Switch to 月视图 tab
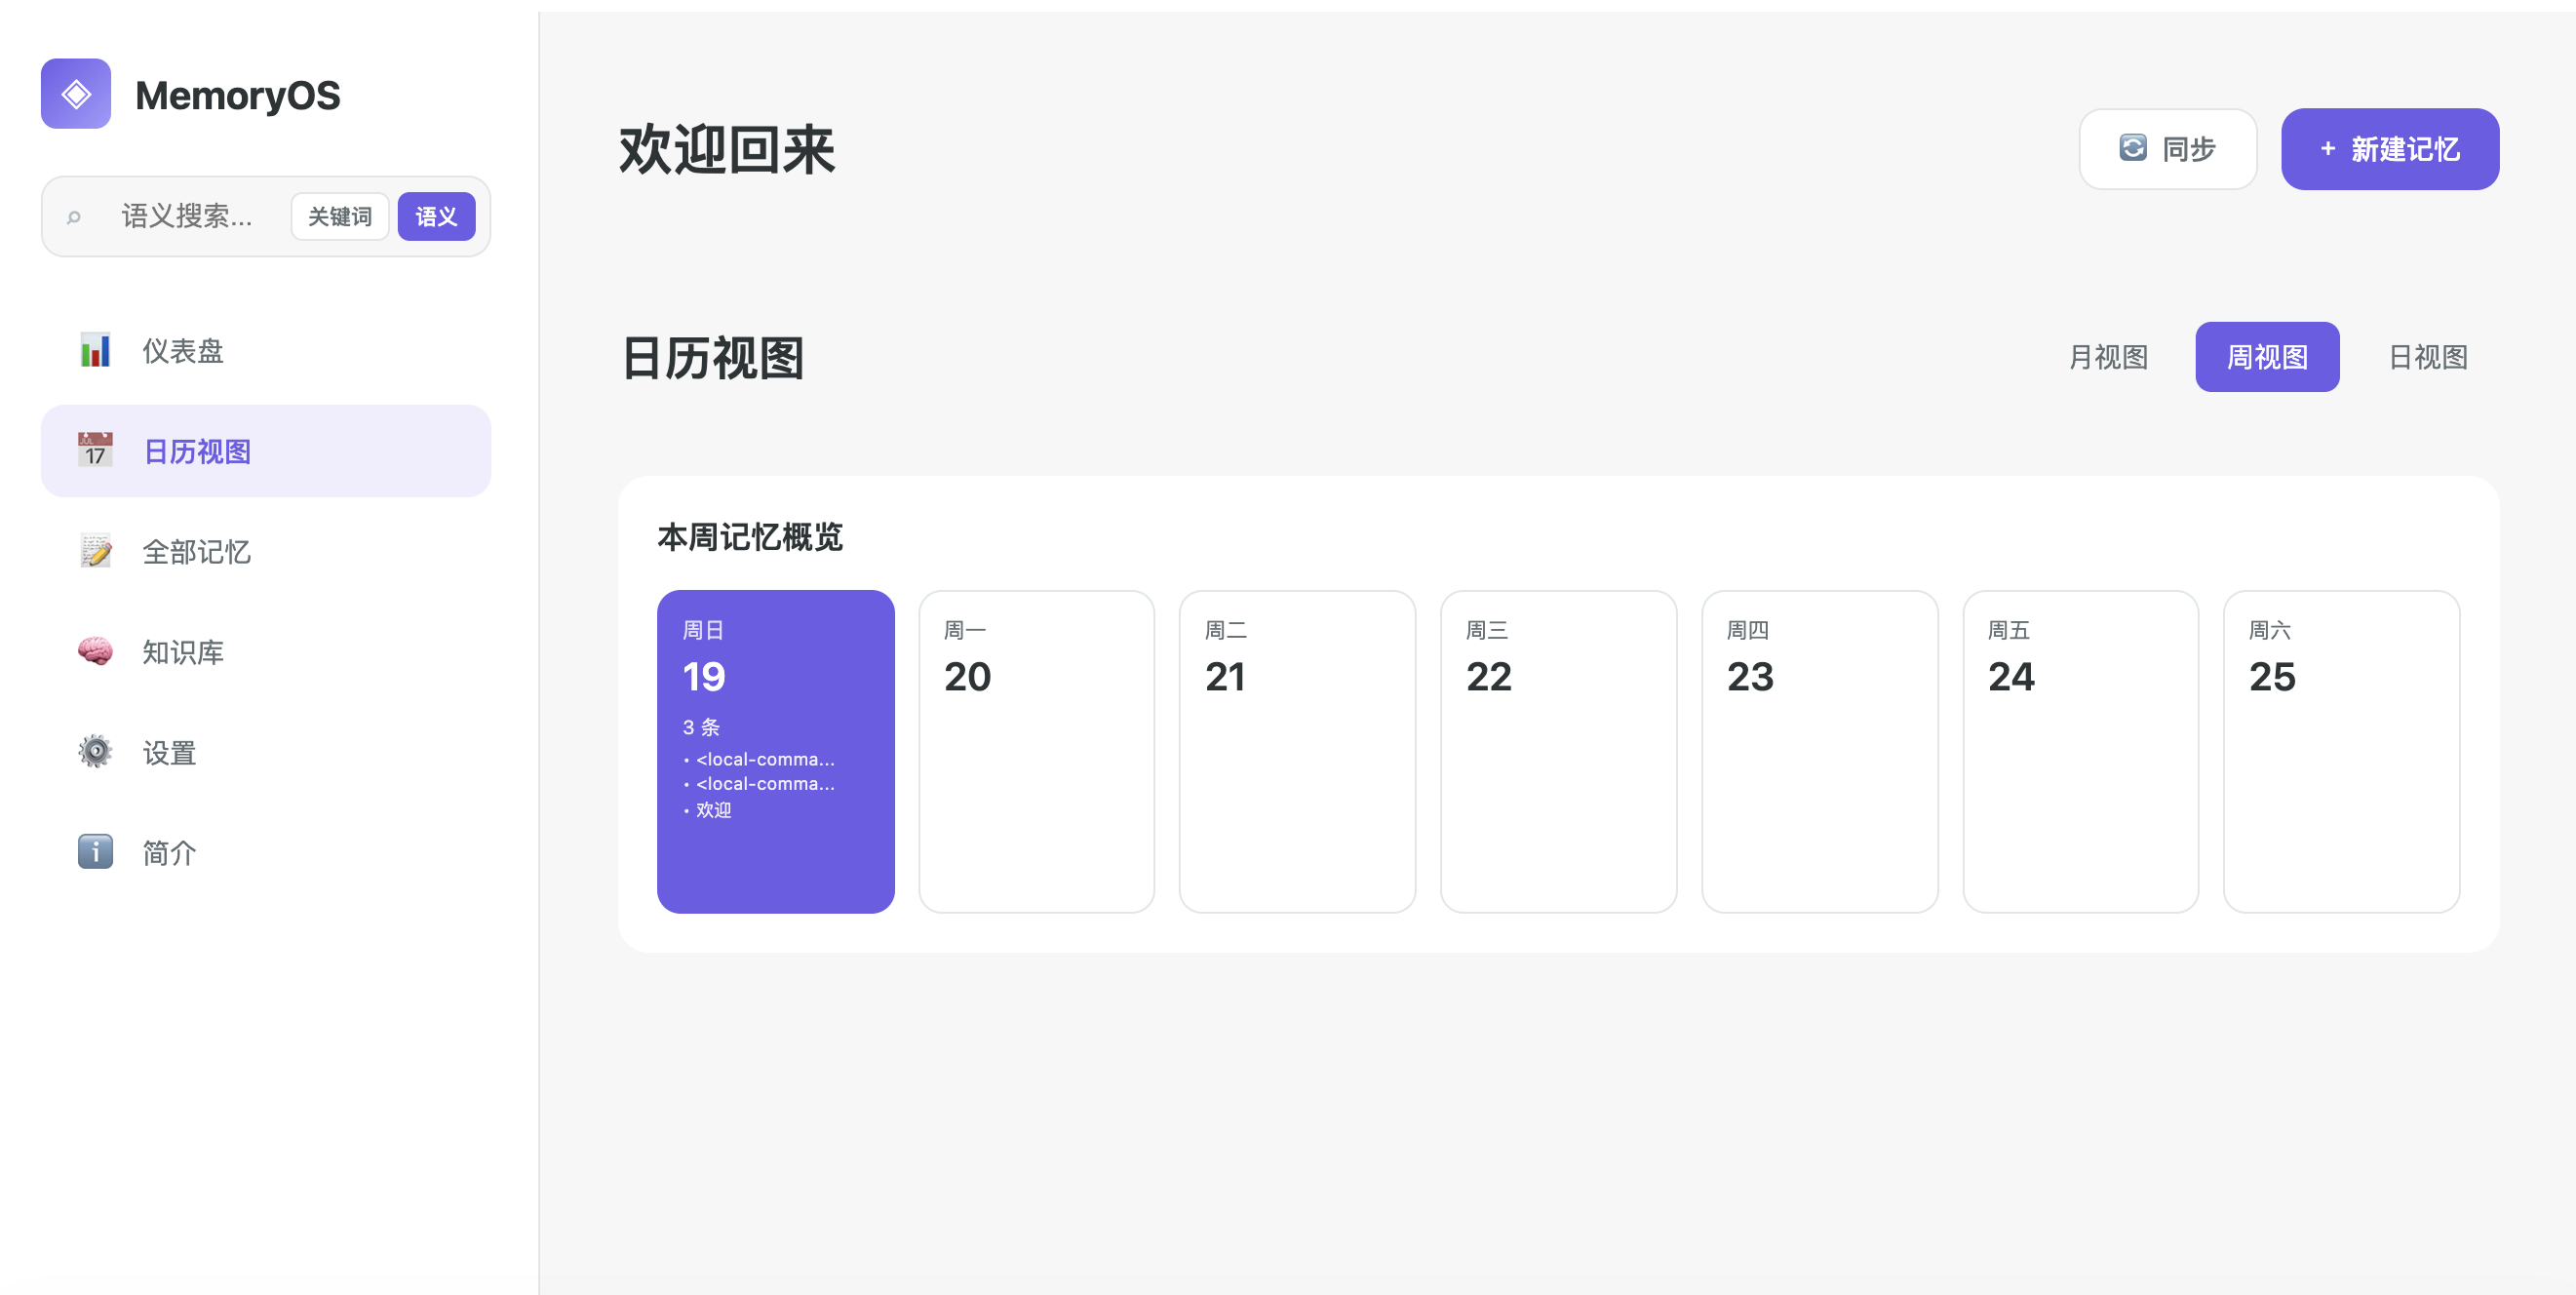 (x=2107, y=357)
